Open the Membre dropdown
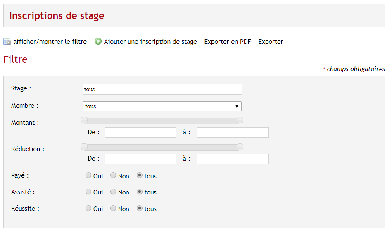 [x=162, y=106]
